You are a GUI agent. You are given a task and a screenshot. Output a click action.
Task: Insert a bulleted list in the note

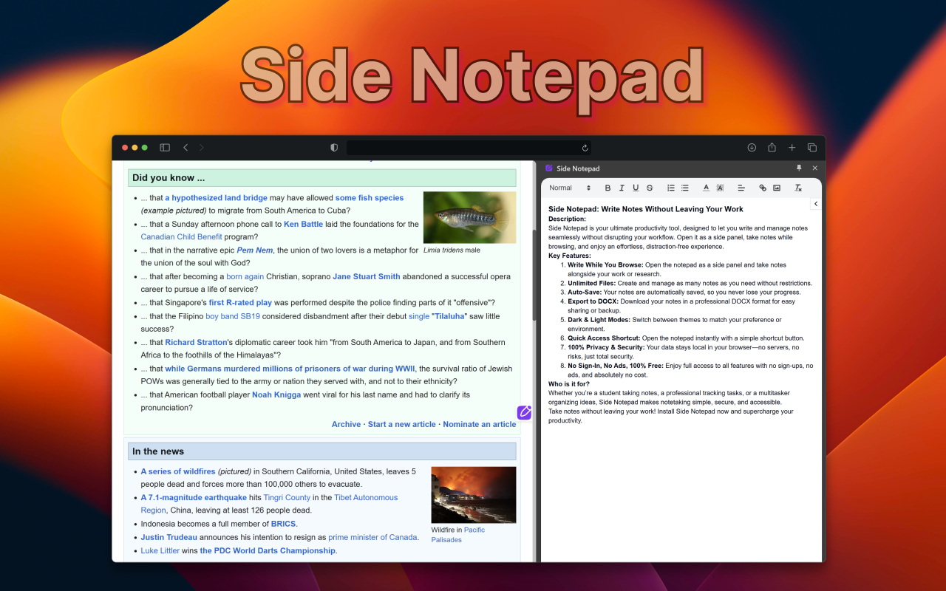tap(685, 188)
